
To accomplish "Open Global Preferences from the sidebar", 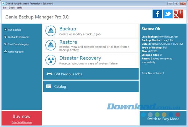I will coord(18,37).
